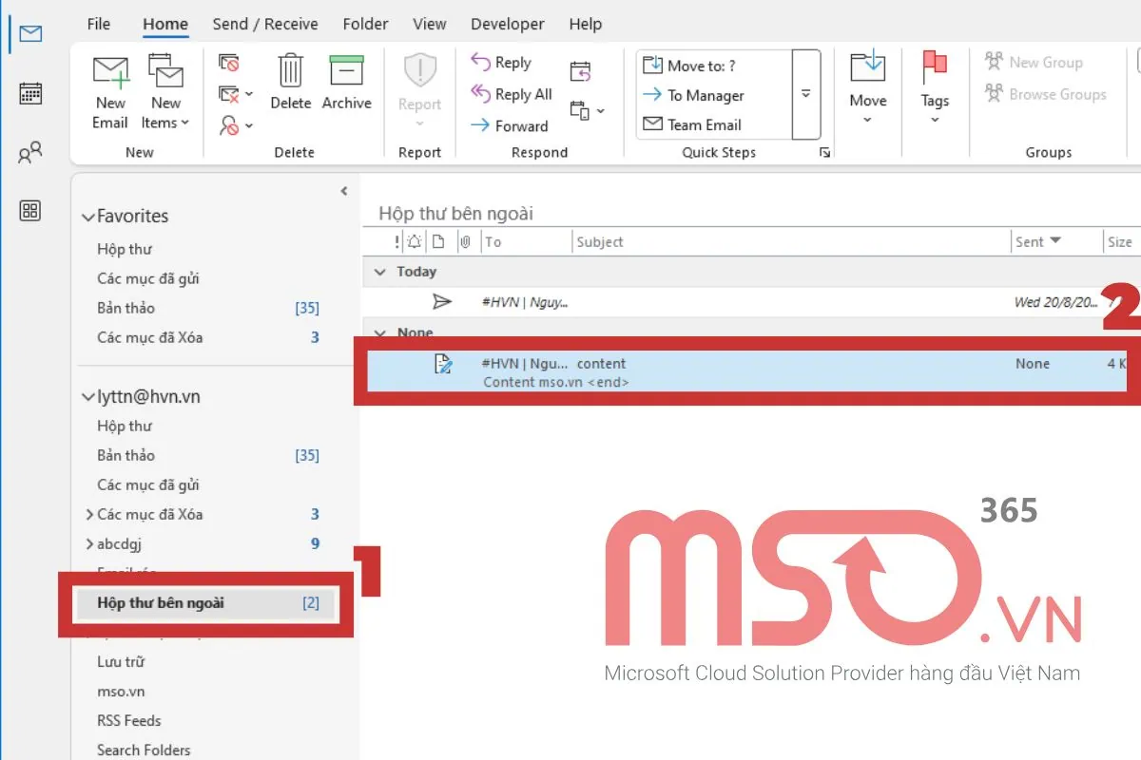Open the Developer ribbon tab
Viewport: 1141px width, 760px height.
[x=507, y=23]
